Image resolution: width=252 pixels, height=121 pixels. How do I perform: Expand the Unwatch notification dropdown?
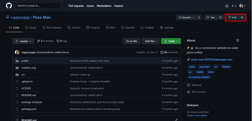[x=186, y=17]
